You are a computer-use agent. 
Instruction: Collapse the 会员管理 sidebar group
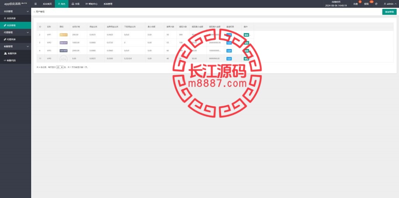pos(16,11)
